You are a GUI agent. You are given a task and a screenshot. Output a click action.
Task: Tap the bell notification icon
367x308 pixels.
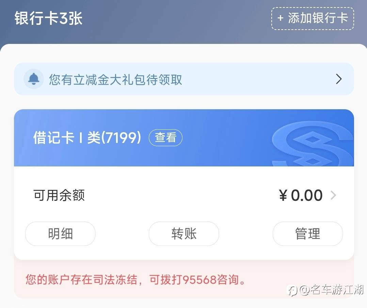(33, 79)
